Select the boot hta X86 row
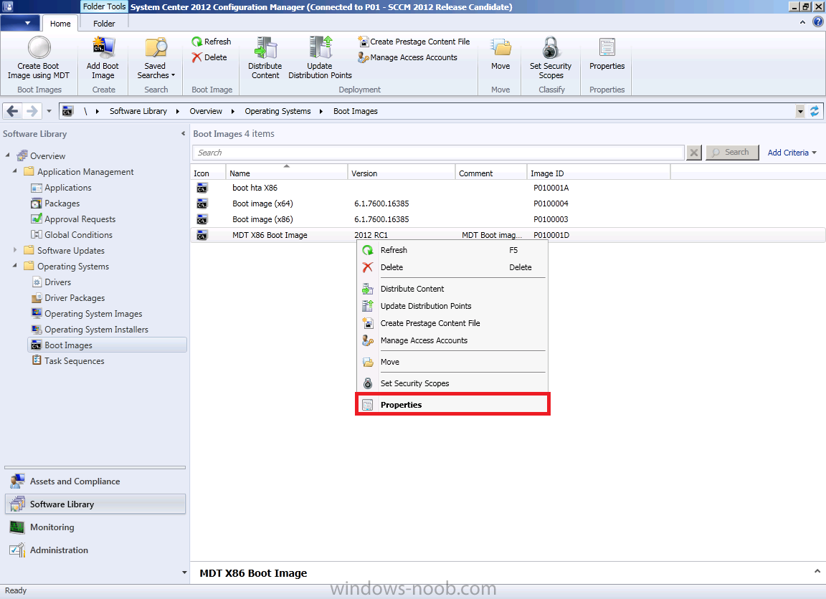This screenshot has width=826, height=599. (x=508, y=188)
